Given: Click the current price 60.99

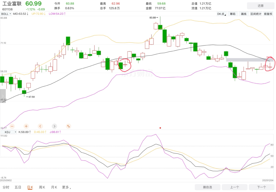Looking at the screenshot, I should [x=33, y=3].
